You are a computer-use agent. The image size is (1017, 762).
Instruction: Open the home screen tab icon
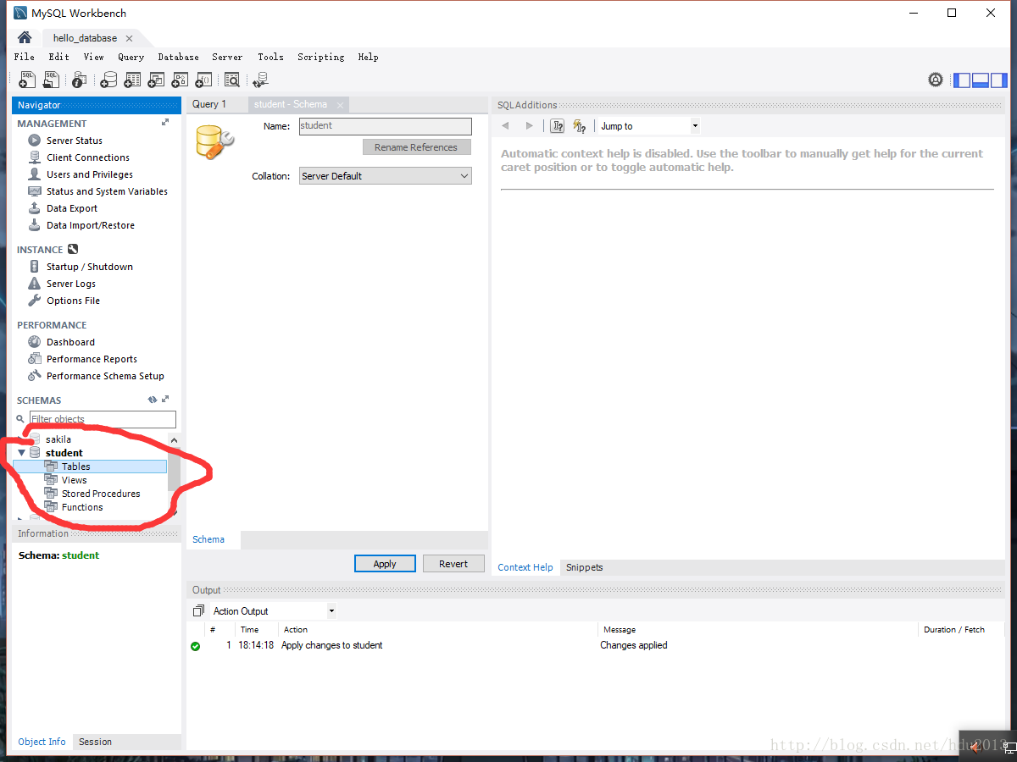click(25, 37)
